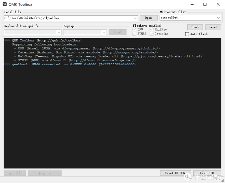
Task: Minimize the QMK Toolbox window
Action: tap(190, 4)
